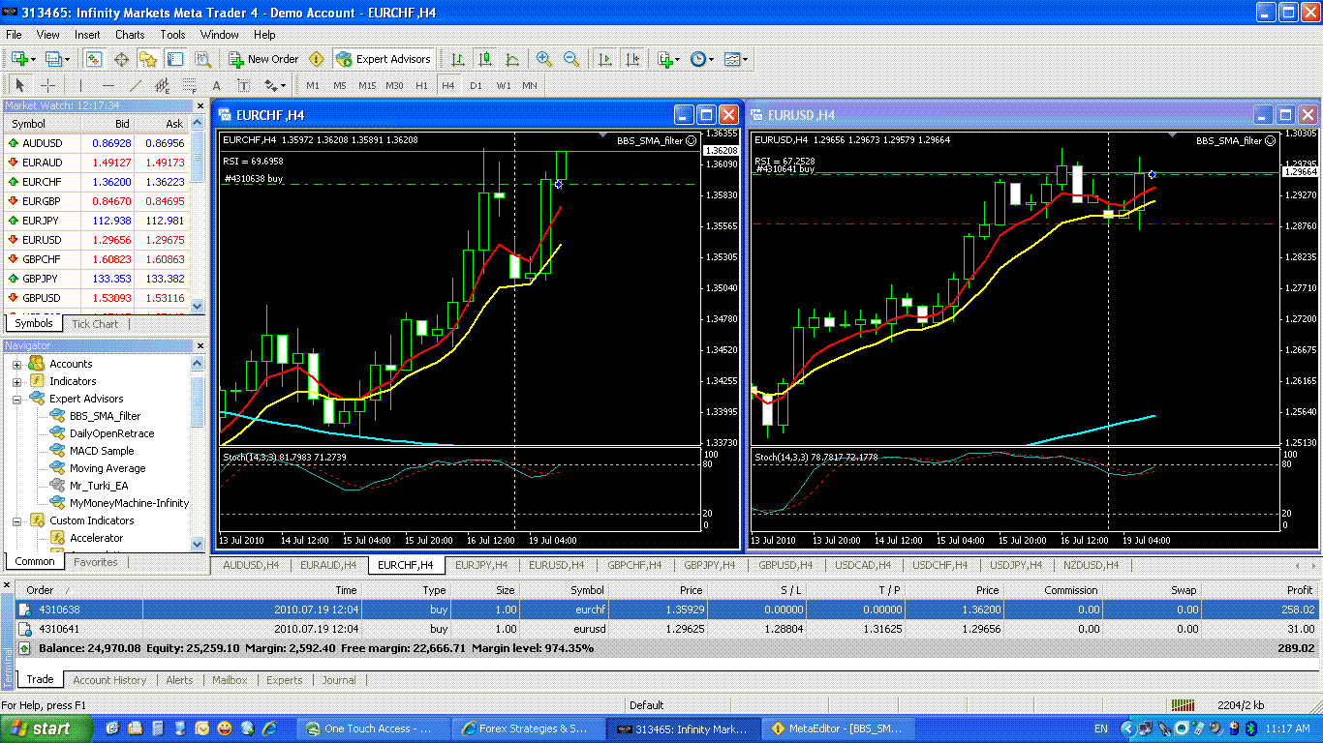
Task: Toggle the Market Watch panel icon
Action: pos(94,59)
